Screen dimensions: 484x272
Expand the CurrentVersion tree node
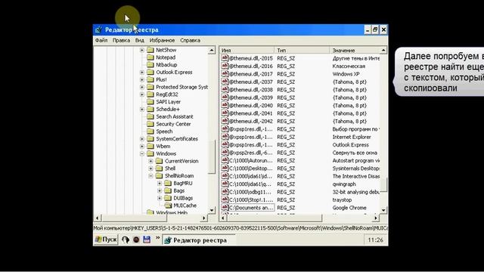coord(150,161)
